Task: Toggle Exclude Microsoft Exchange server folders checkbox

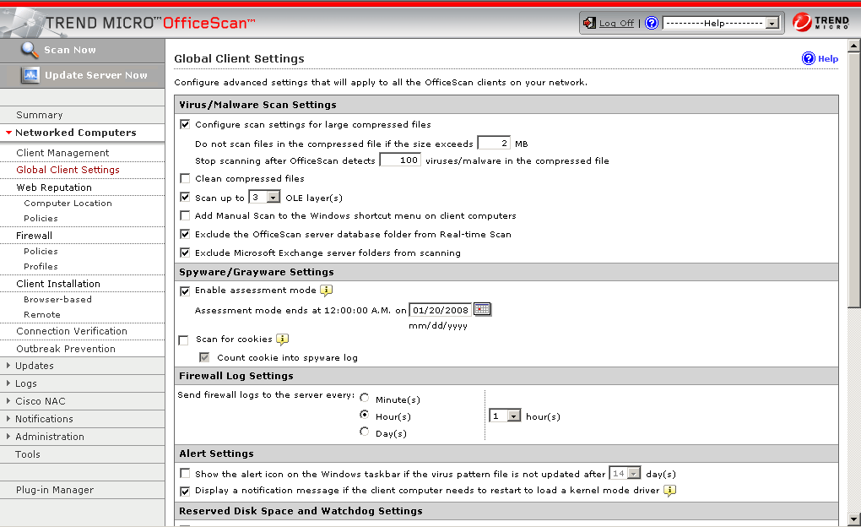Action: coord(185,253)
